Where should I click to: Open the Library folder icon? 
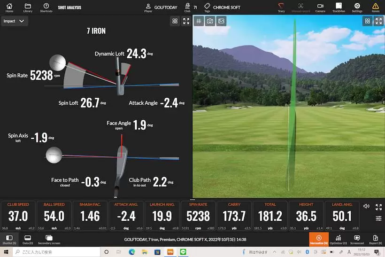[28, 7]
